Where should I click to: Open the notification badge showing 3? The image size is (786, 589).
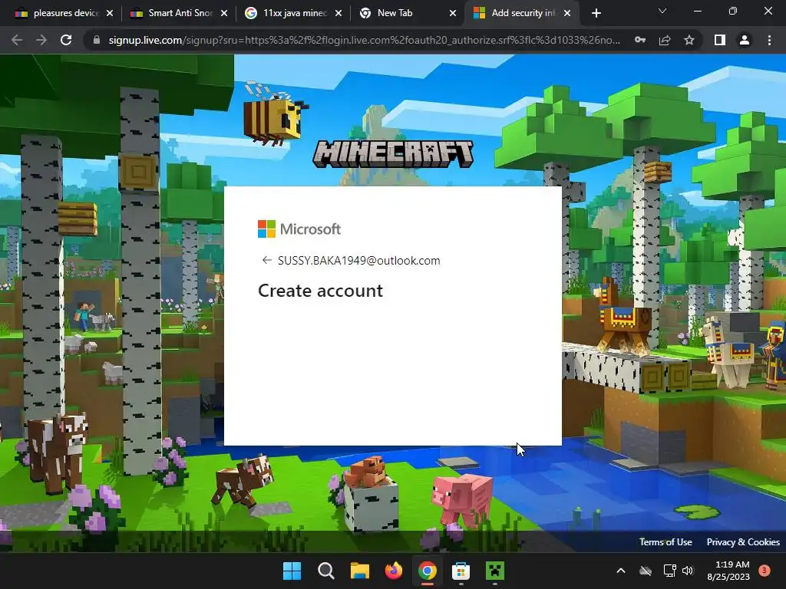[x=765, y=571]
